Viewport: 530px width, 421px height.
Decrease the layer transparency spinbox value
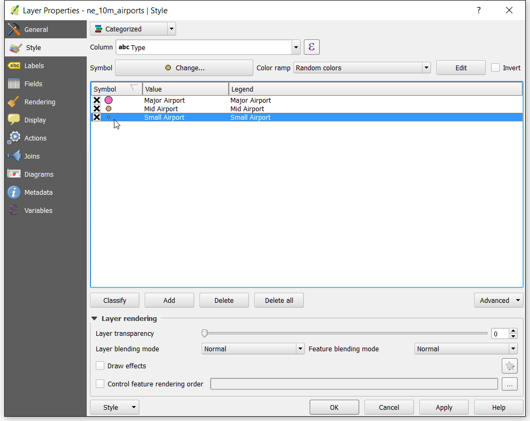[x=513, y=336]
